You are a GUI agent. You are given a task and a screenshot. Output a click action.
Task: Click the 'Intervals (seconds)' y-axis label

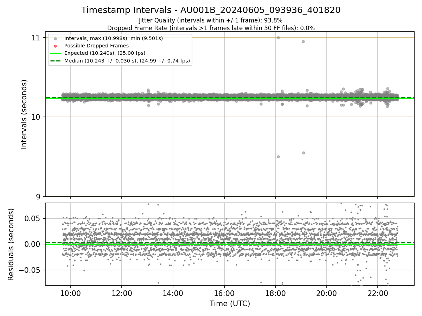pos(24,114)
